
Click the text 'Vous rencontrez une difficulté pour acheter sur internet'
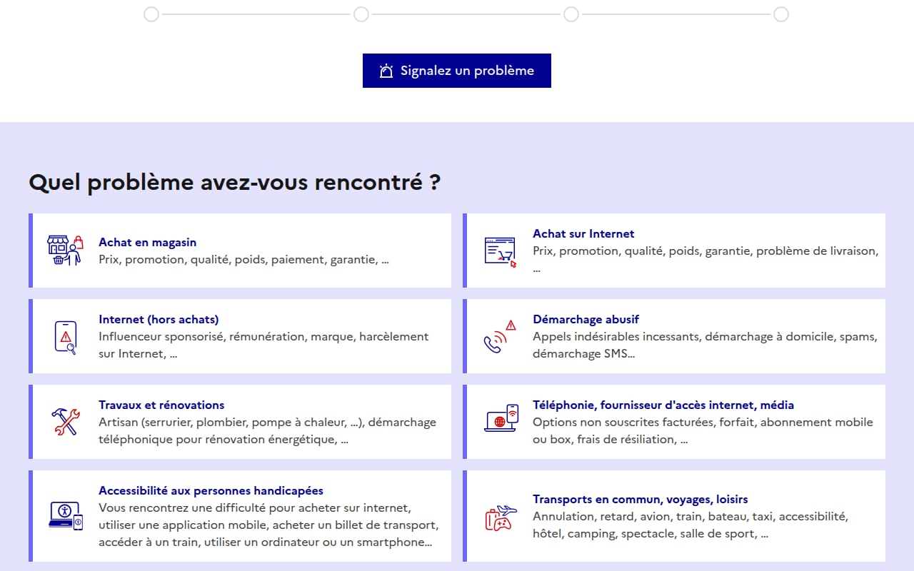click(254, 507)
